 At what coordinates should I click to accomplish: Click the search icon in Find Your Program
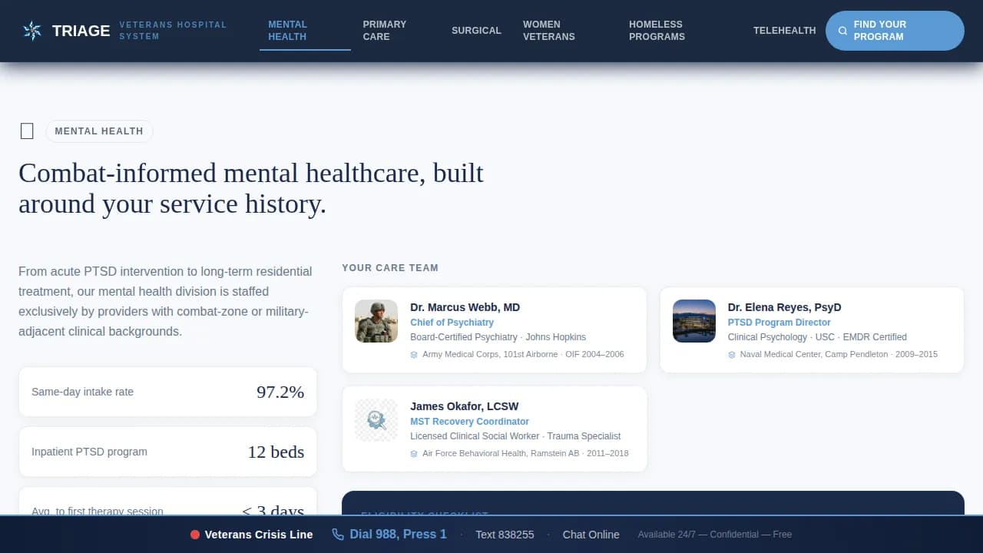(x=843, y=31)
